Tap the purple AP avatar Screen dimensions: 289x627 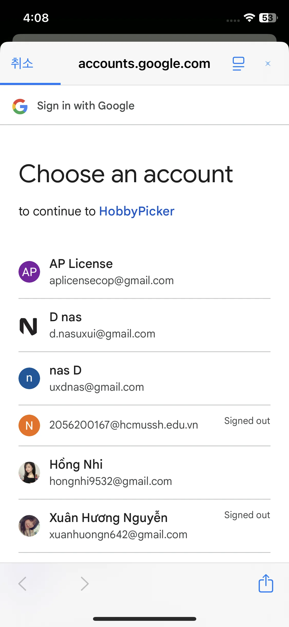tap(29, 272)
